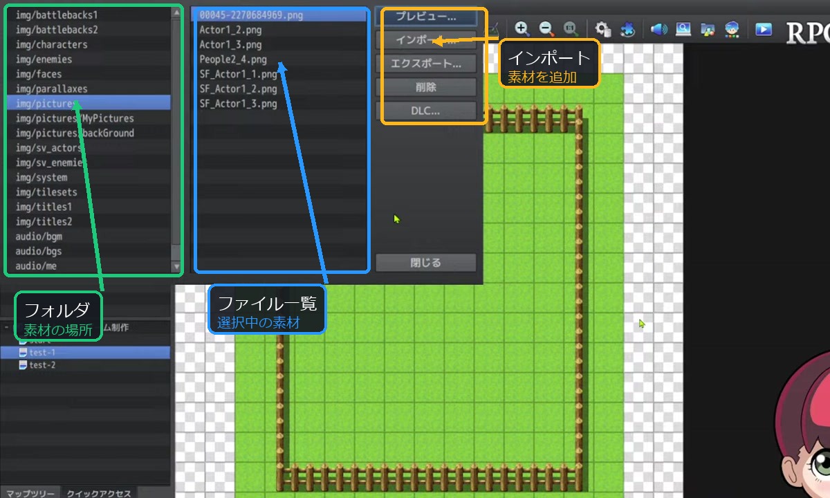Start playtest with the play icon
This screenshot has width=830, height=498.
764,29
